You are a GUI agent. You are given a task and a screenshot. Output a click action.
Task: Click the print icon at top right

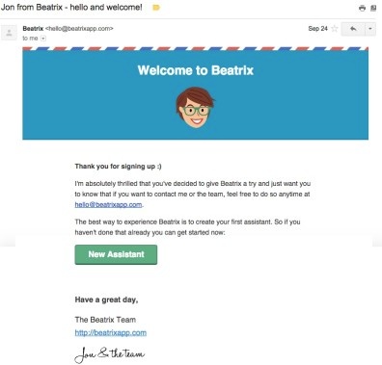tap(362, 9)
